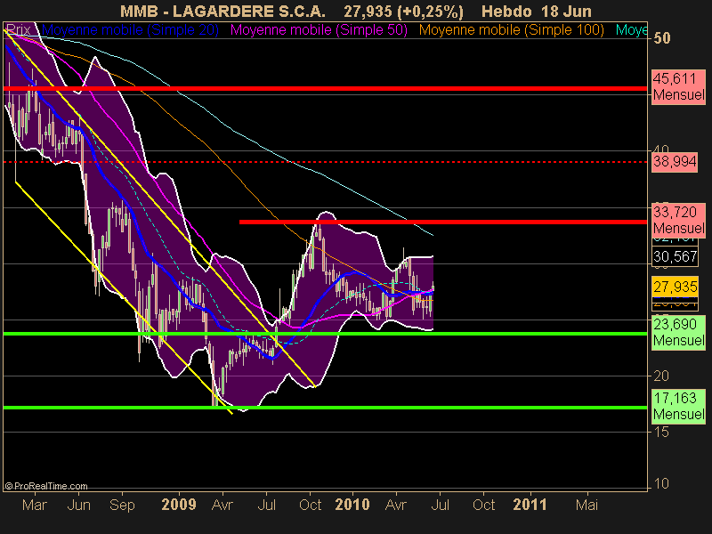712x534 pixels.
Task: Select the 23,690 Mensuel support price tag
Action: tap(678, 332)
